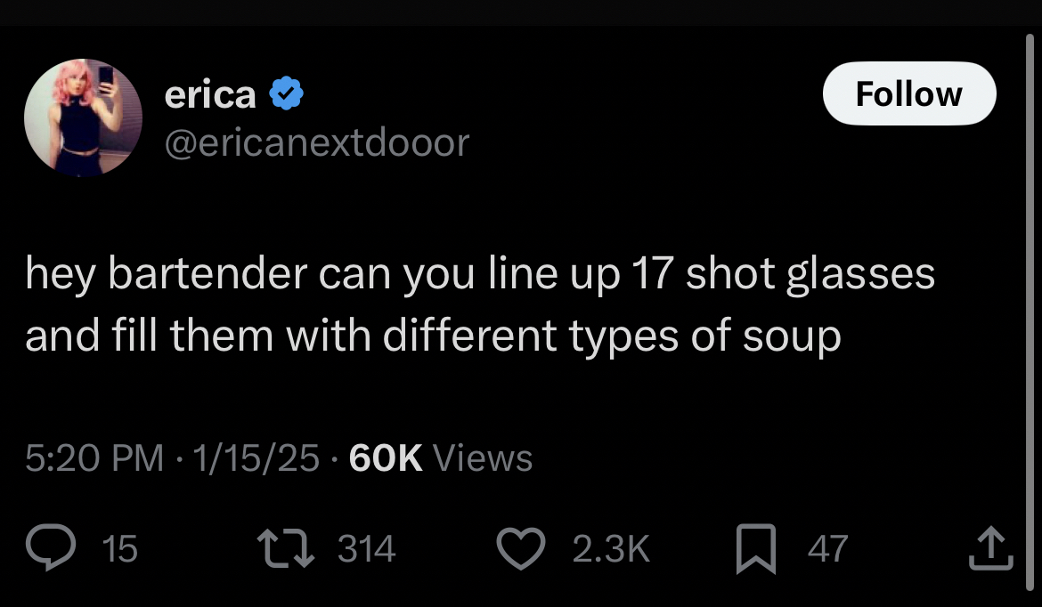Click the 314 repost count
Viewport: 1042px width, 607px height.
tap(366, 549)
